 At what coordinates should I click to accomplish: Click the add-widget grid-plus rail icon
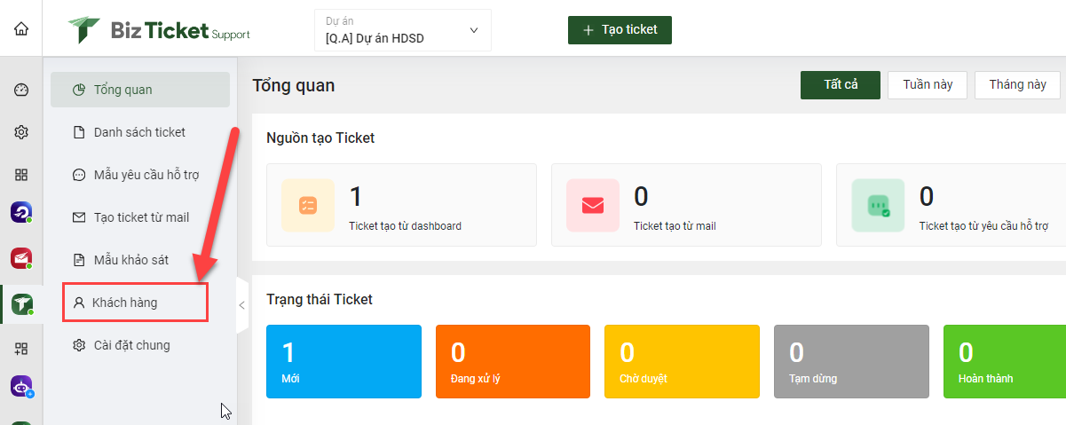[21, 349]
